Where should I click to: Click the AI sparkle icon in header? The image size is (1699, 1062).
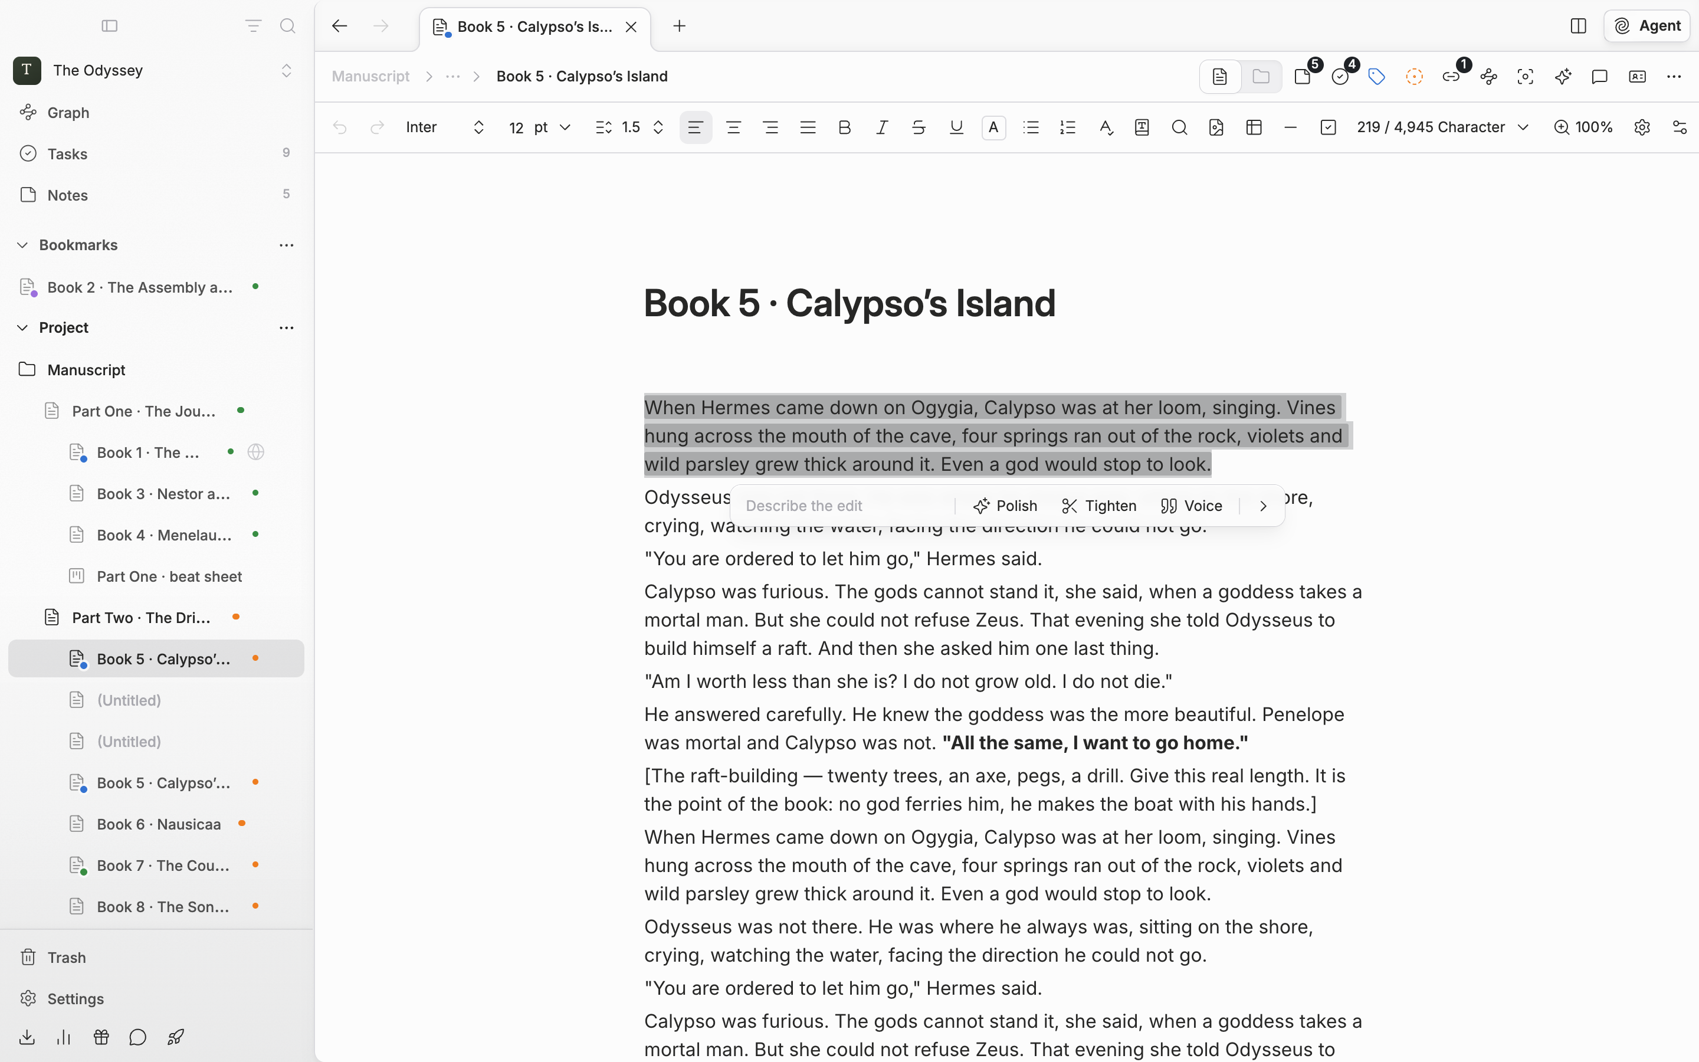1563,77
